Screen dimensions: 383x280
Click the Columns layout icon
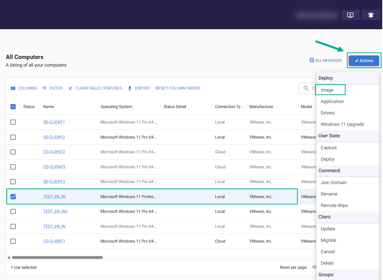(13, 88)
